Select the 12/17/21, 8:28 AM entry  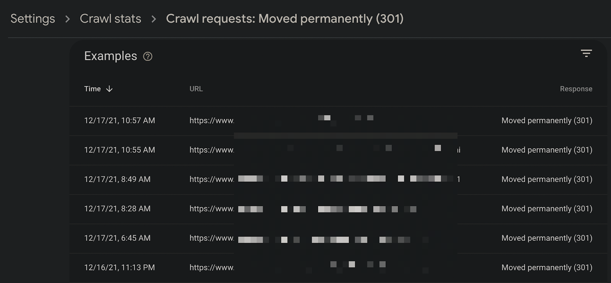(x=338, y=209)
